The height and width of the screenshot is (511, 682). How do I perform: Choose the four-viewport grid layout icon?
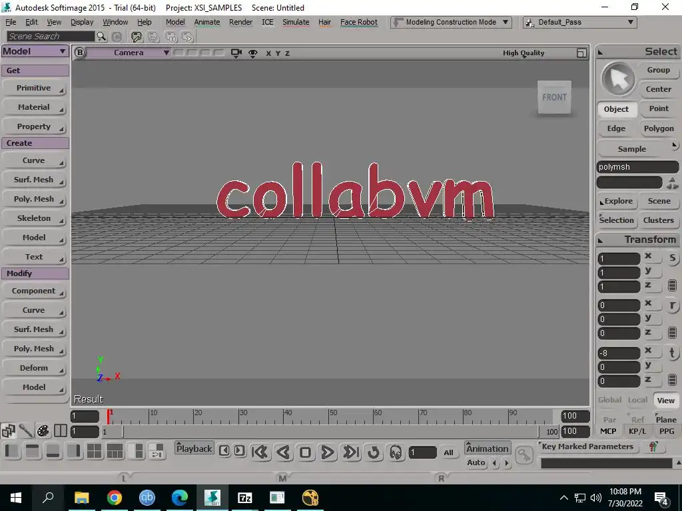click(x=94, y=451)
